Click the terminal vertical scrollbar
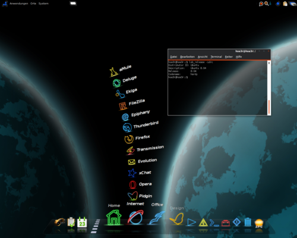 tap(269, 87)
